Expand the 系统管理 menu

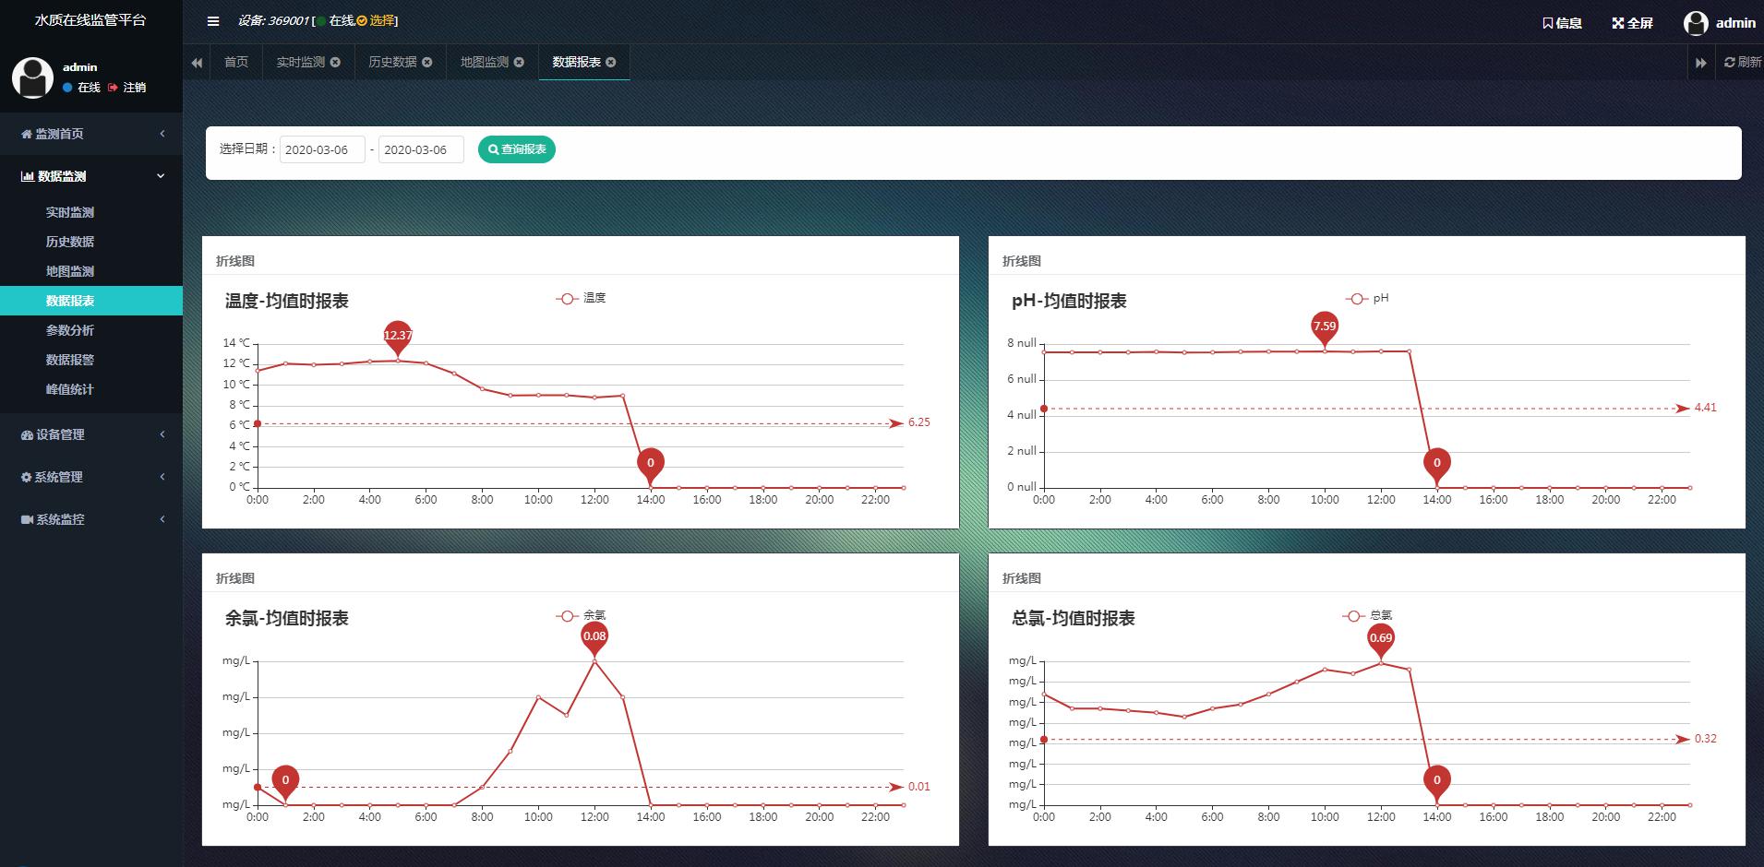[91, 477]
